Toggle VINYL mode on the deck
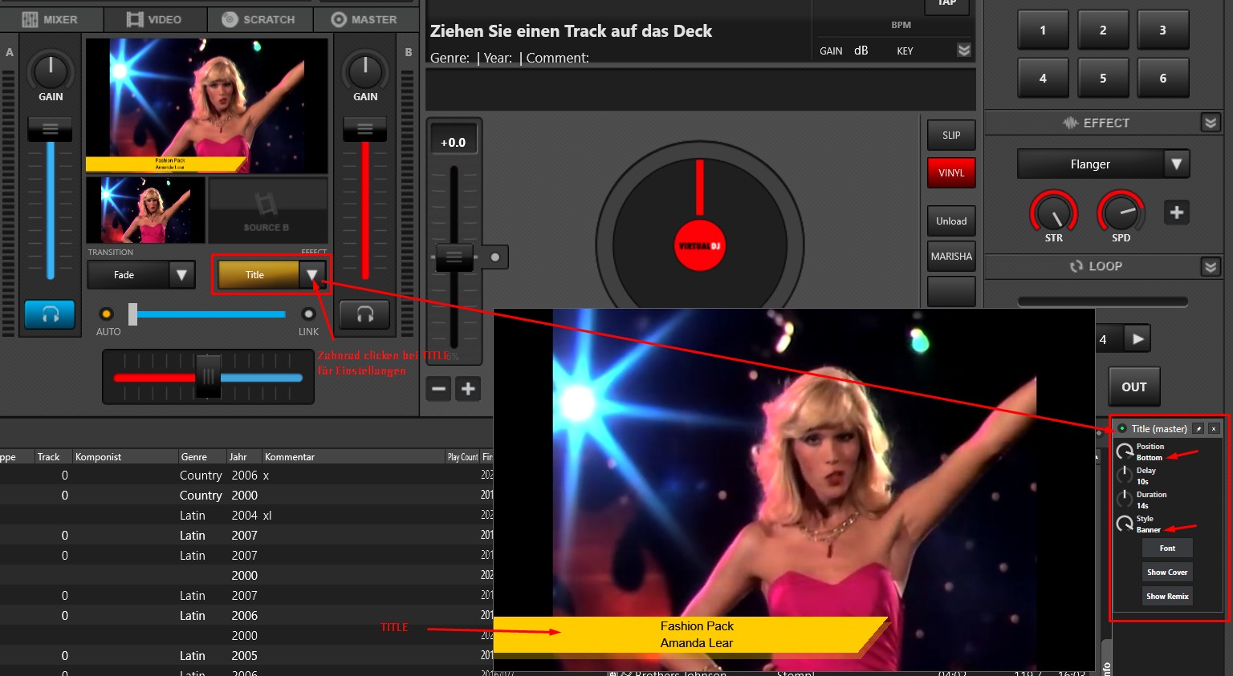The height and width of the screenshot is (676, 1233). click(951, 173)
